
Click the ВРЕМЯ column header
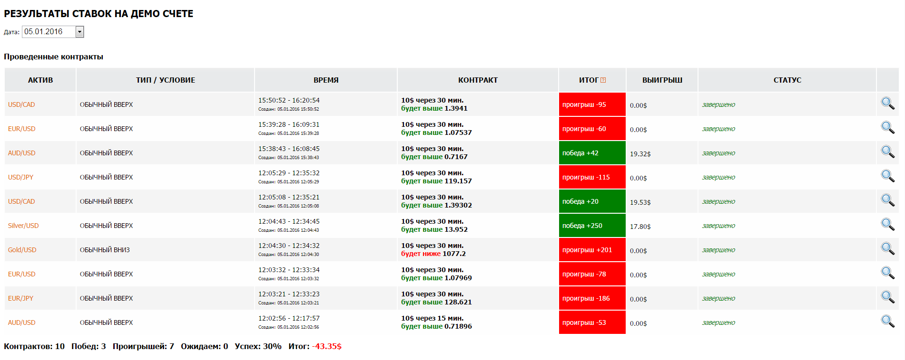[x=326, y=80]
